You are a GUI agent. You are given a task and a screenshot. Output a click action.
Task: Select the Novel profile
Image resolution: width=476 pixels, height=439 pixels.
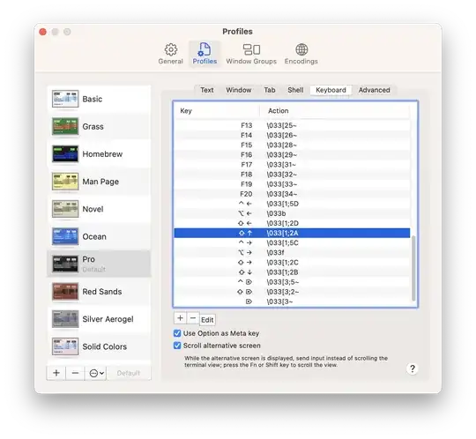pos(99,209)
